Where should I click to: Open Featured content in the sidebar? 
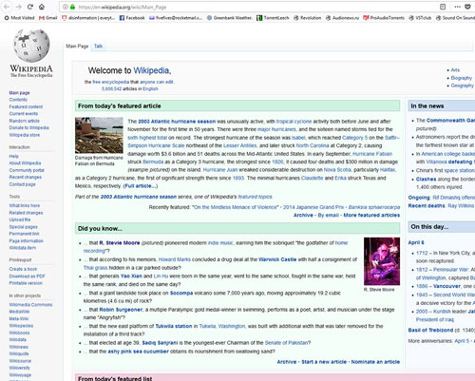coord(26,106)
